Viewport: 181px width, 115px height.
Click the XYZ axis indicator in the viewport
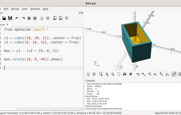(x=96, y=64)
